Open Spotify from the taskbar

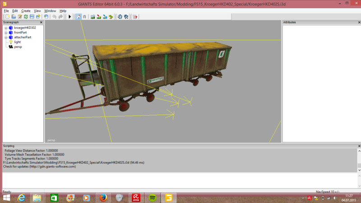coord(153,198)
